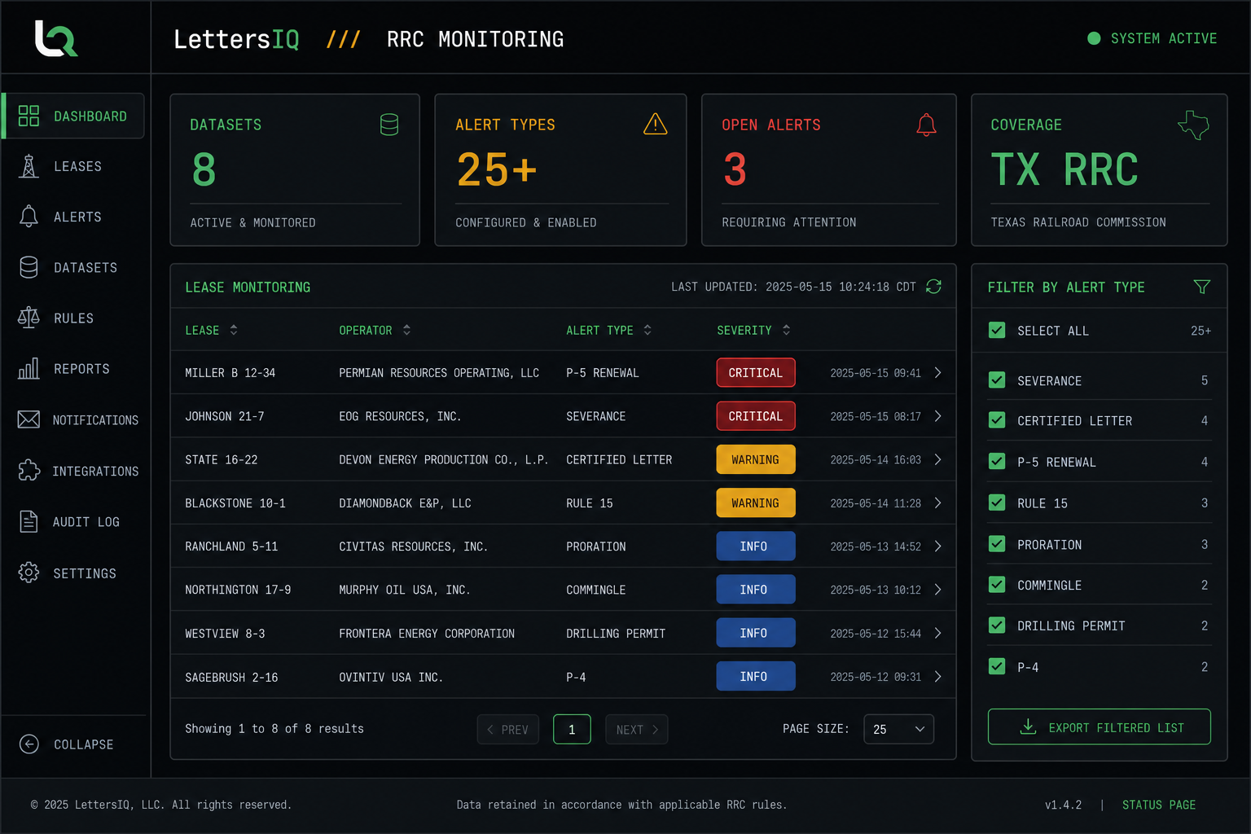
Task: Toggle the Commingle filter checkbox
Action: (996, 584)
